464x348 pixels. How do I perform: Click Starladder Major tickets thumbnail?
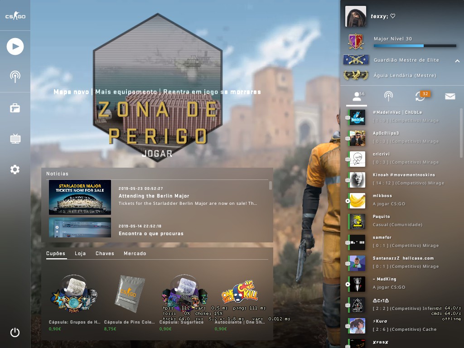[x=80, y=197]
